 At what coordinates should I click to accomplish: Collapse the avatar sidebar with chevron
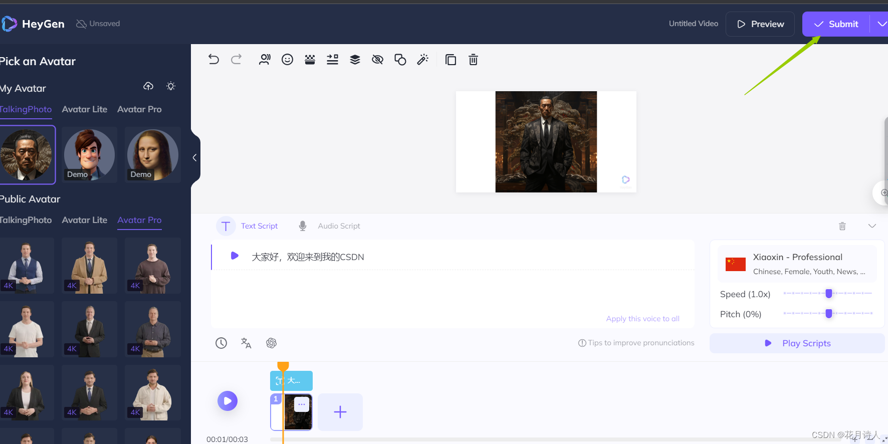click(194, 157)
